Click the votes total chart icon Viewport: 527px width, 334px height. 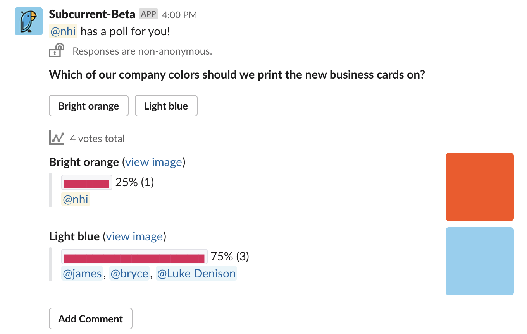[x=57, y=138]
